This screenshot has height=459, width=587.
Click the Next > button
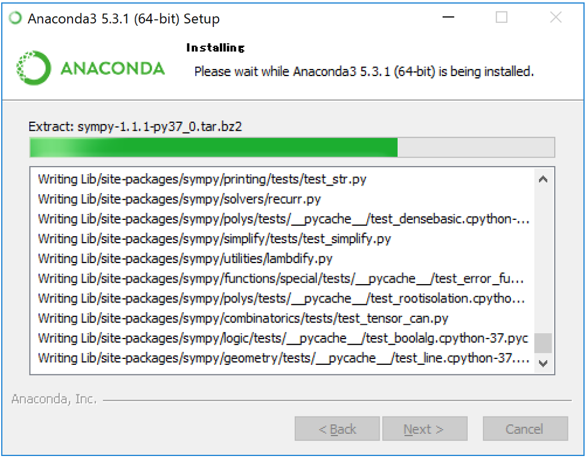[x=425, y=428]
